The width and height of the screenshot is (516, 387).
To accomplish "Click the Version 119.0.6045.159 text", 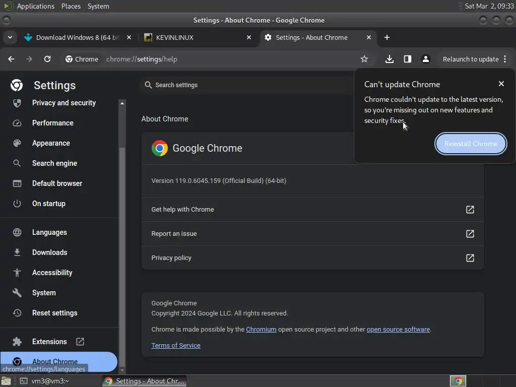I will 219,181.
